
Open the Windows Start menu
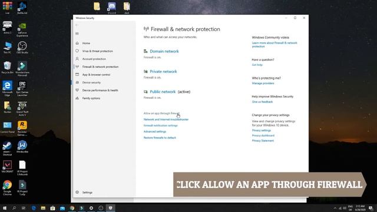pyautogui.click(x=5, y=208)
